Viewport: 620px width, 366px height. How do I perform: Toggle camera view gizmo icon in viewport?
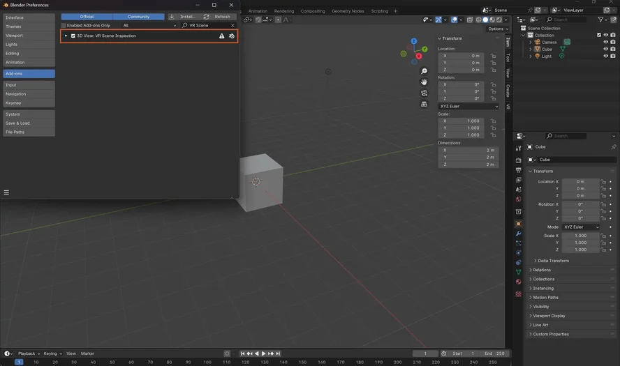point(424,93)
